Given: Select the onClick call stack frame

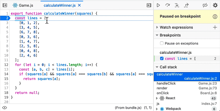Looking at the screenshot, I should click(187, 93).
